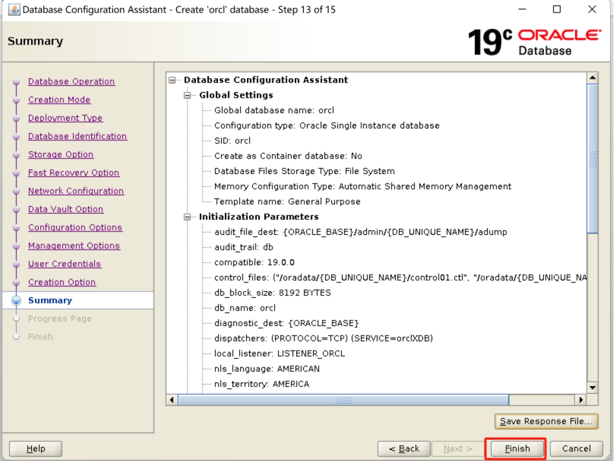Click the Back button
The image size is (614, 461).
pyautogui.click(x=404, y=449)
